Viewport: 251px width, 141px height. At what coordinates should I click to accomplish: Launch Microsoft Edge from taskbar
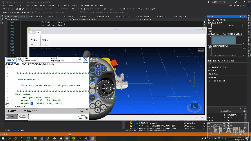(29, 138)
